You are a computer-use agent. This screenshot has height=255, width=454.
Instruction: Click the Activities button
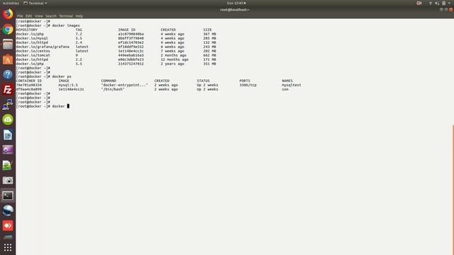[x=11, y=3]
